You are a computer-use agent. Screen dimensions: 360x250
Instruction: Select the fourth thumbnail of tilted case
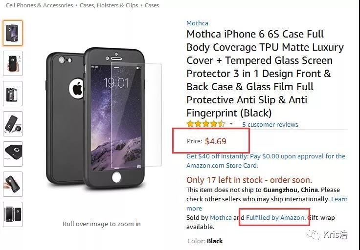(x=13, y=124)
